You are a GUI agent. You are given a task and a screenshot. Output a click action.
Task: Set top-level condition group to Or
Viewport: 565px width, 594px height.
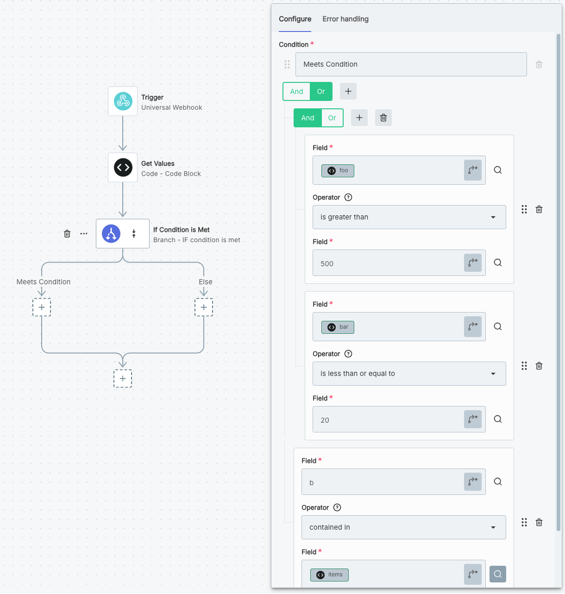(321, 92)
